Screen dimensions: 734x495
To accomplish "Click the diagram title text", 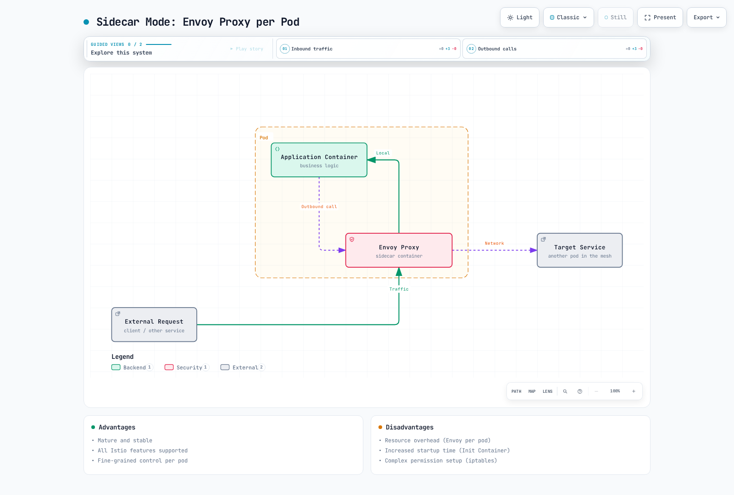I will point(198,22).
